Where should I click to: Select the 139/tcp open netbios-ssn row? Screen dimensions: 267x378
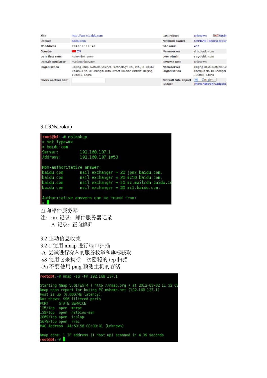67,312
